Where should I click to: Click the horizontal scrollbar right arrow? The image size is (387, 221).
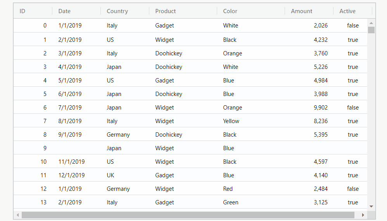(363, 215)
